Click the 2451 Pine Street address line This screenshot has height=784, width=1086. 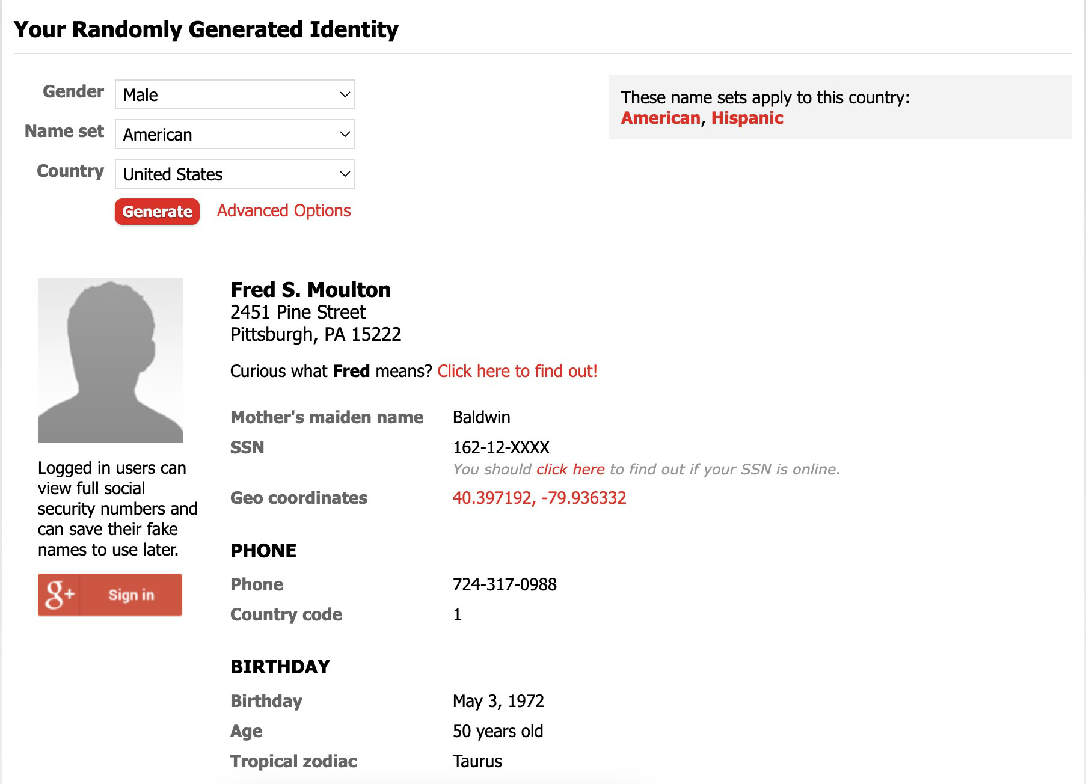[298, 312]
